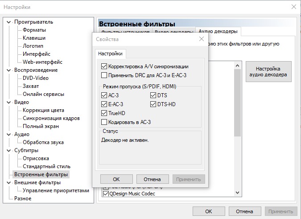Collapse the Внешние фильтры node

coord(9,182)
